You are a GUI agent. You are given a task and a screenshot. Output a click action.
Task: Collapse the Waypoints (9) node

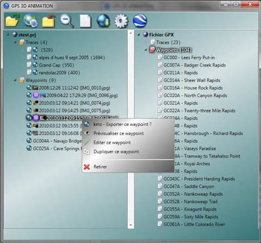pos(16,80)
